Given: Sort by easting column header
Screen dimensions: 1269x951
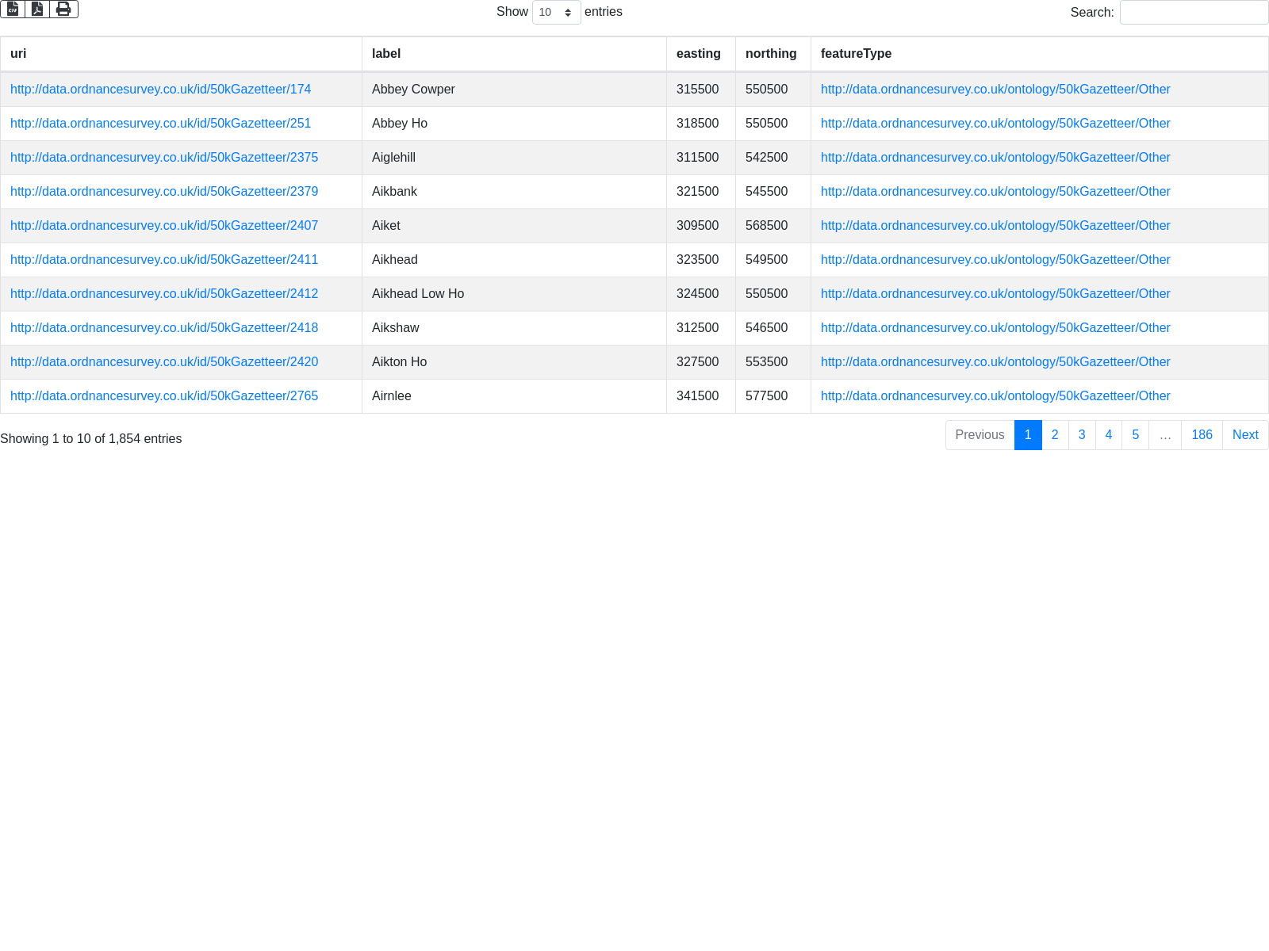Looking at the screenshot, I should 698,54.
